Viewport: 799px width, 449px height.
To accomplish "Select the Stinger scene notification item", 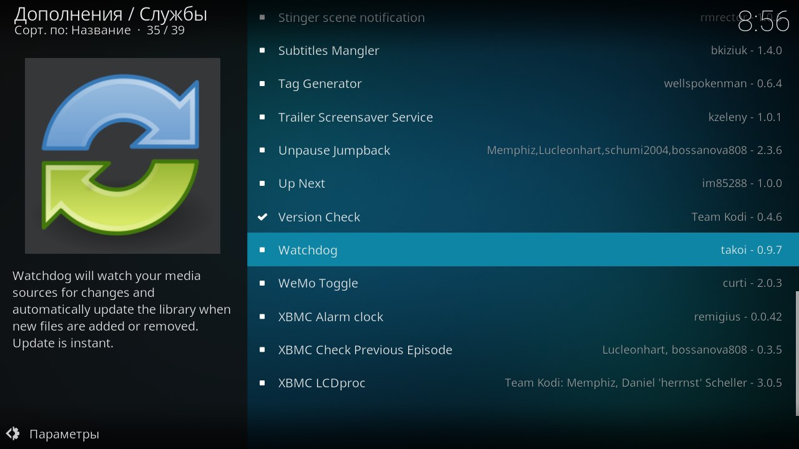I will pyautogui.click(x=351, y=17).
